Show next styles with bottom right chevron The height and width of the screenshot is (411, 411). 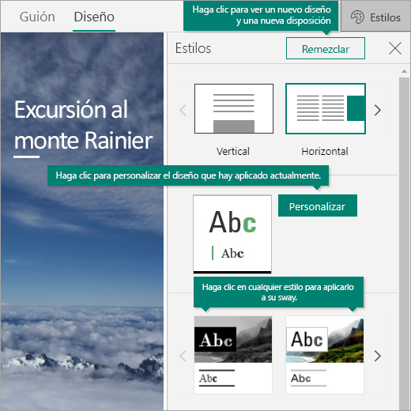[x=378, y=356]
